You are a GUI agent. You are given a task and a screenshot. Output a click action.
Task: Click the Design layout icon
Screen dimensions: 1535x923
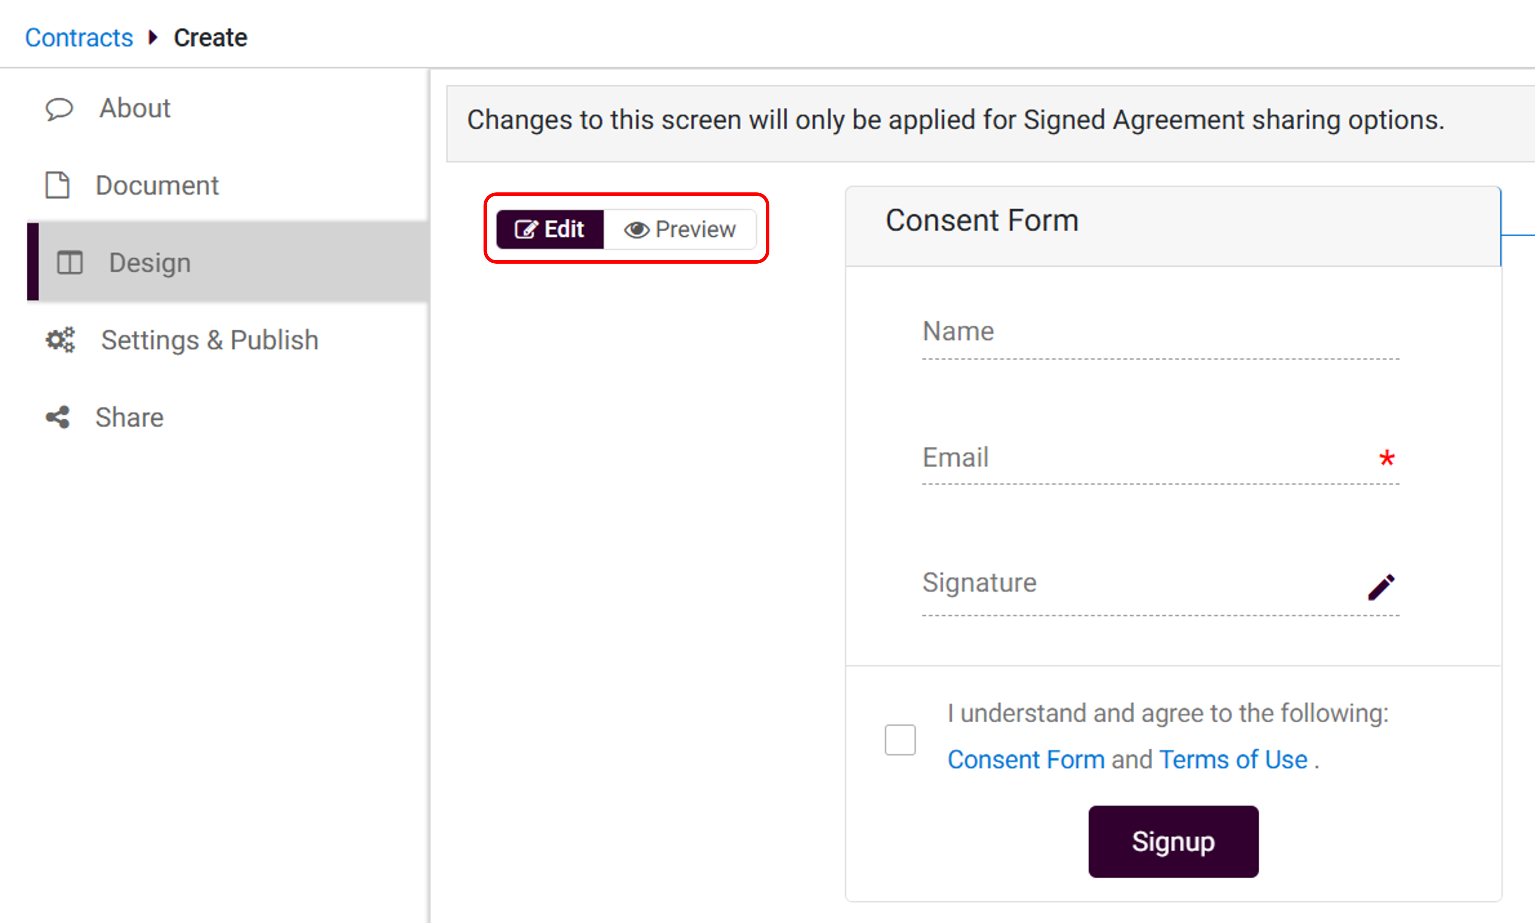(x=70, y=263)
